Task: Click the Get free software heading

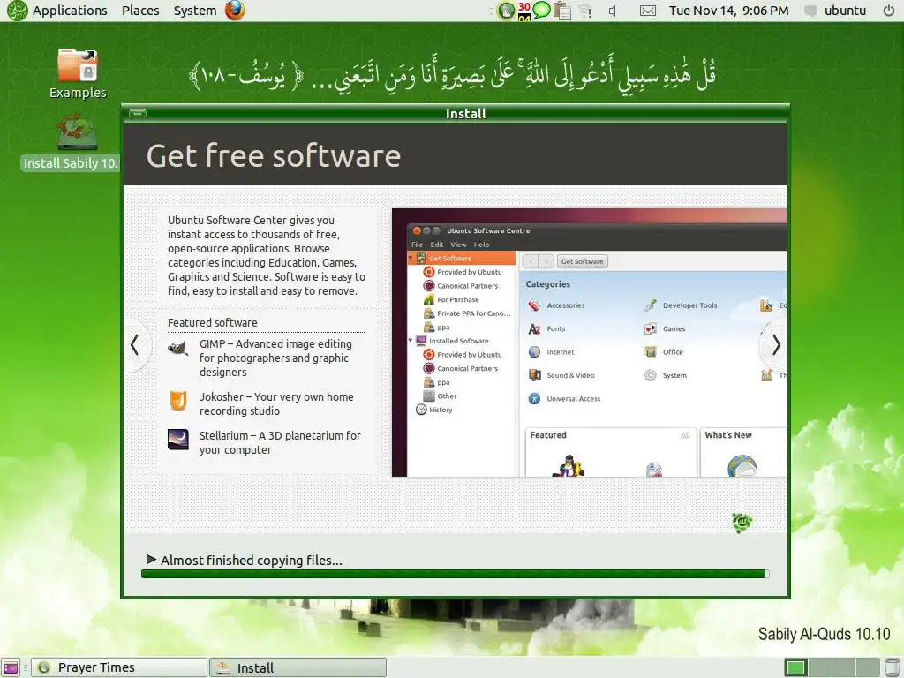Action: point(274,155)
